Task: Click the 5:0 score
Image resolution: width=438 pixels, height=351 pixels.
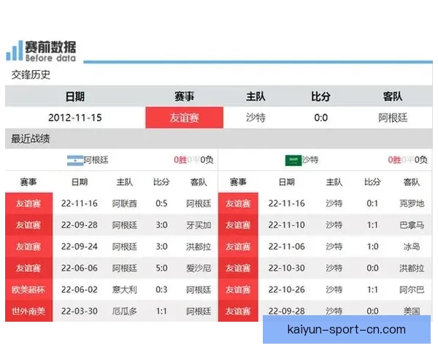Action: click(161, 268)
